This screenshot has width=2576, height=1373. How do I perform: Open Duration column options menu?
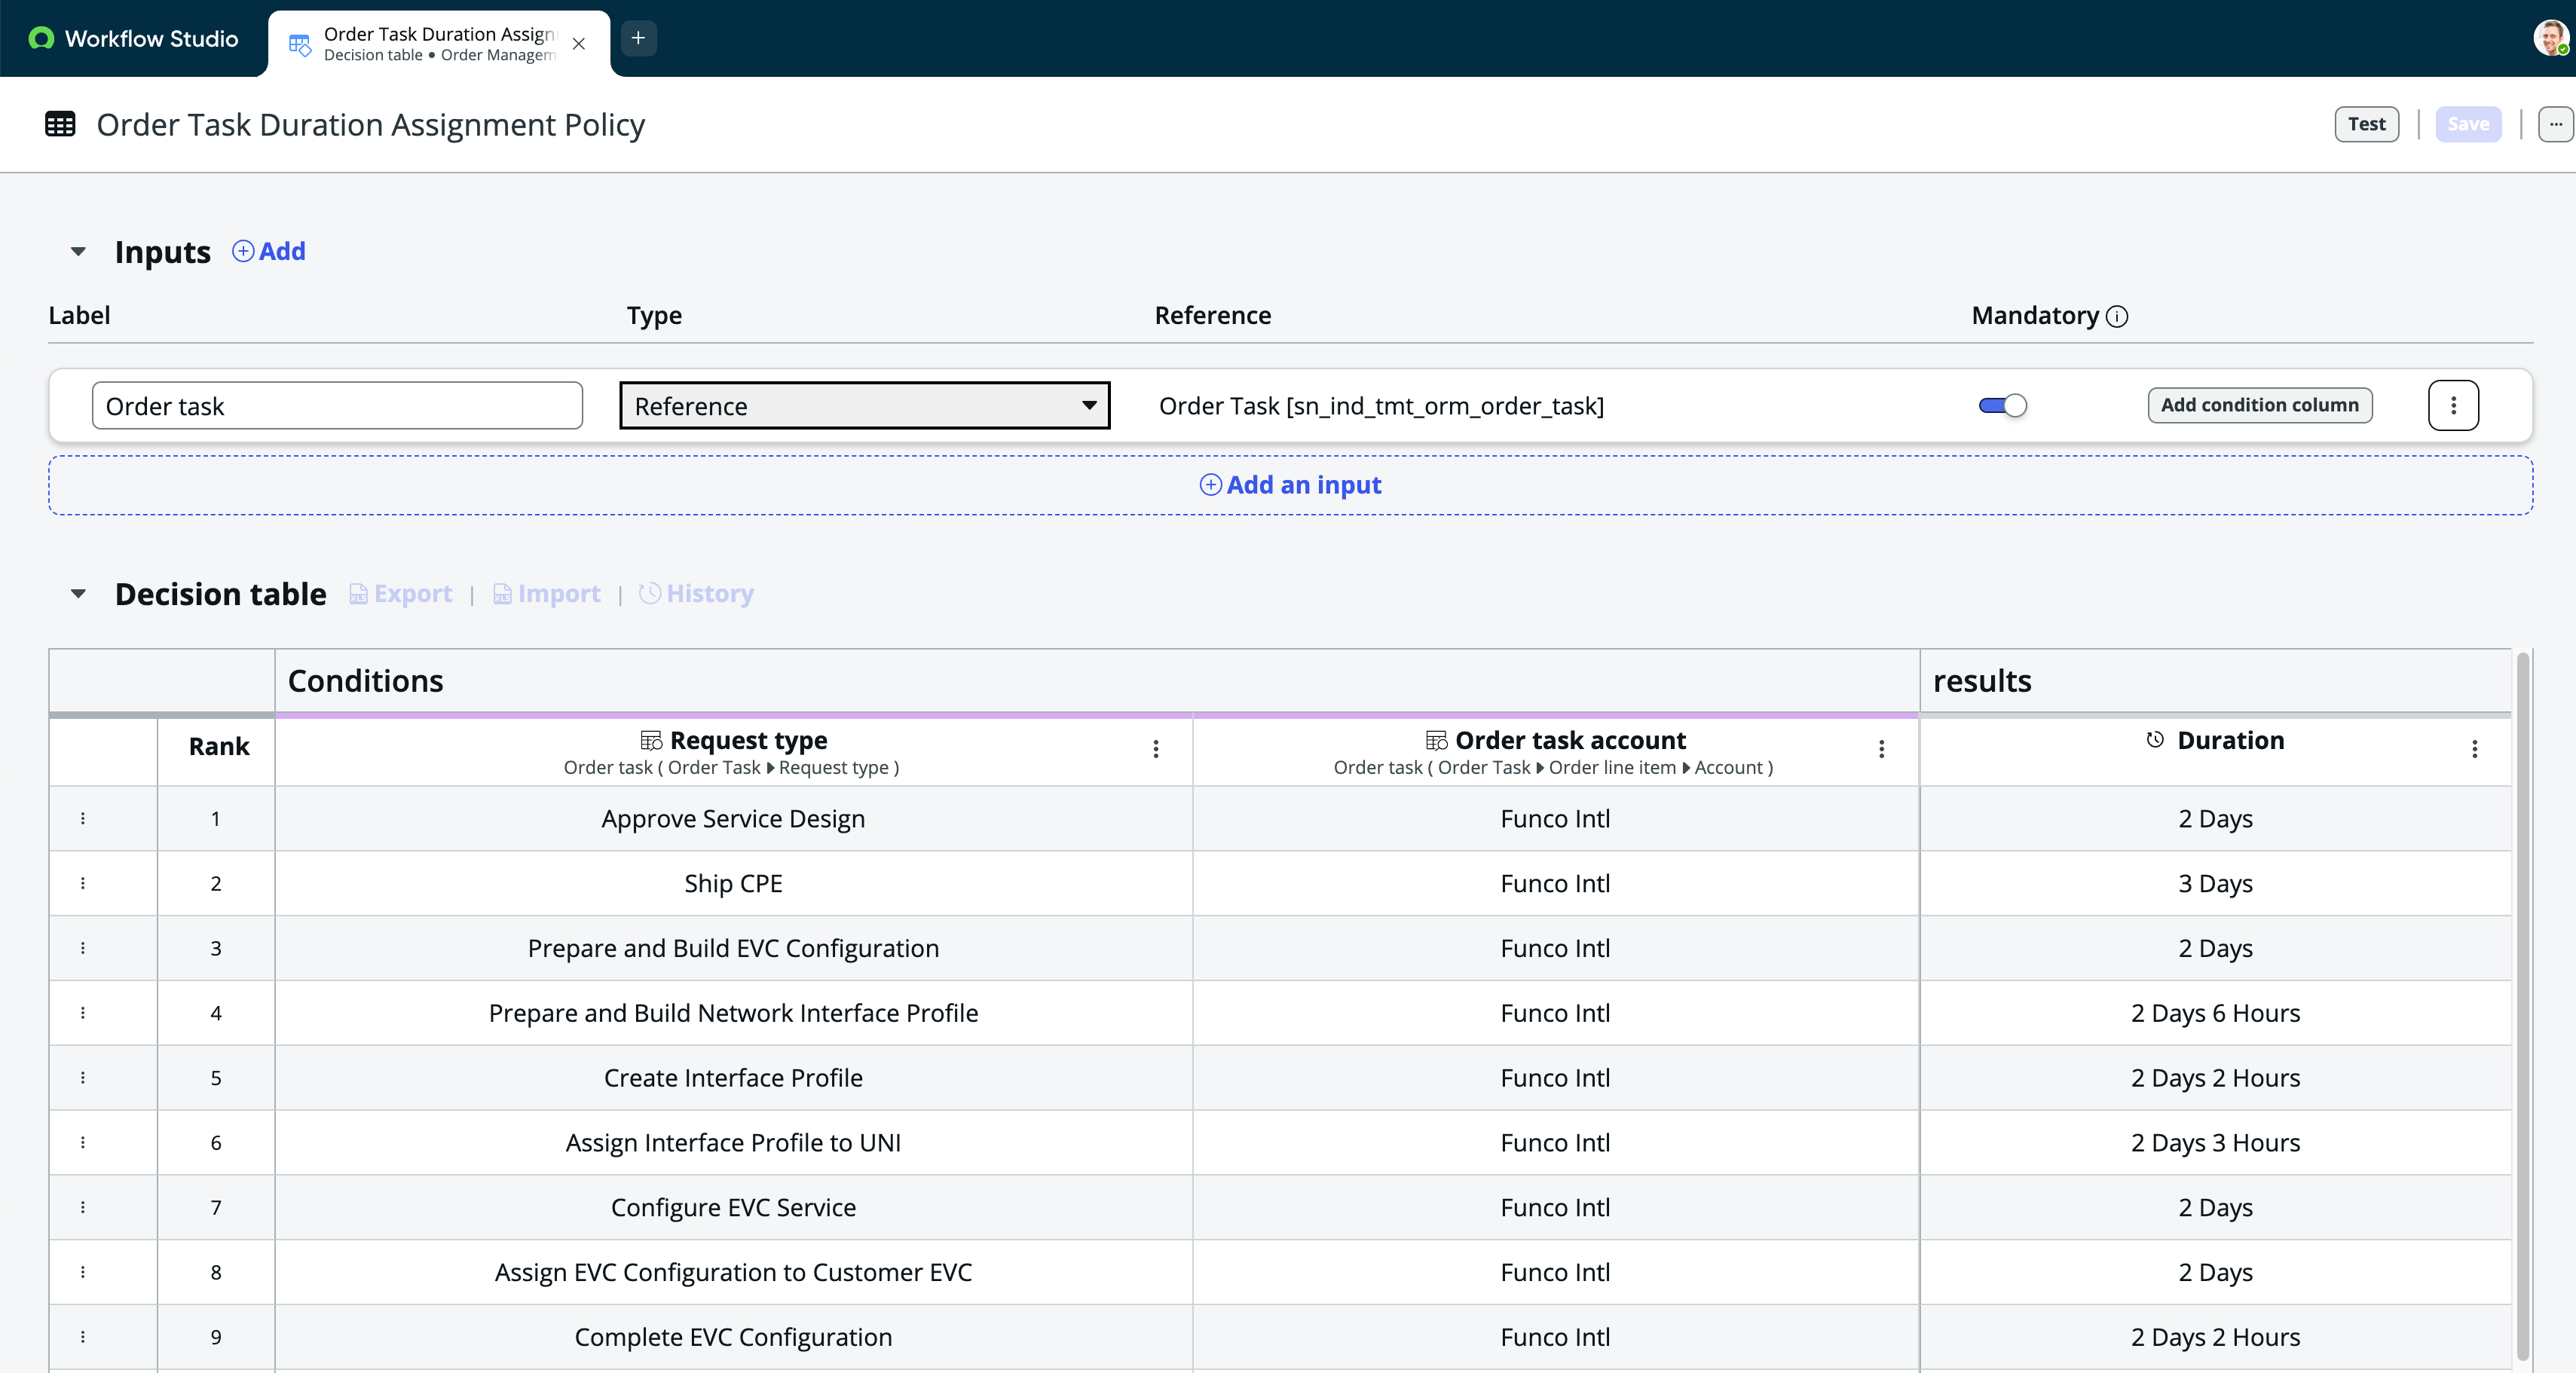click(x=2474, y=749)
